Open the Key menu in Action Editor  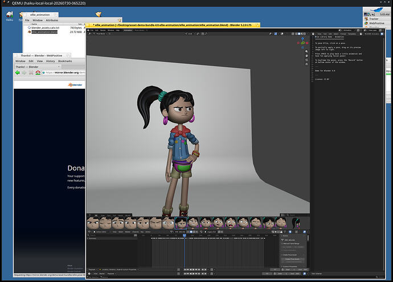point(142,232)
